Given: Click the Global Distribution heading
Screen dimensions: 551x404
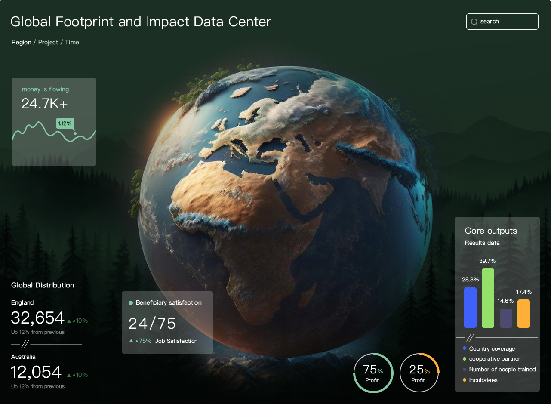Looking at the screenshot, I should [x=43, y=285].
